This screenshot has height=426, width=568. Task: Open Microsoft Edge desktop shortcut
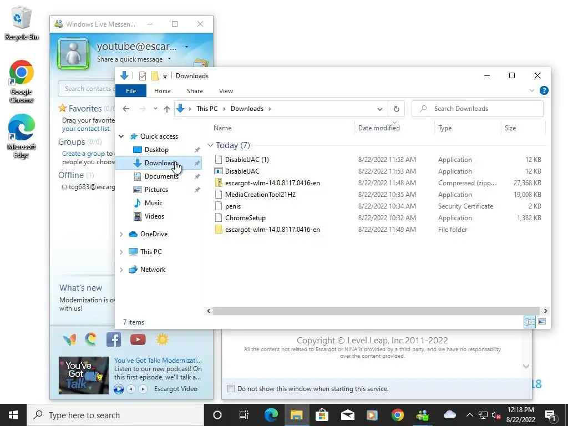coord(21,136)
